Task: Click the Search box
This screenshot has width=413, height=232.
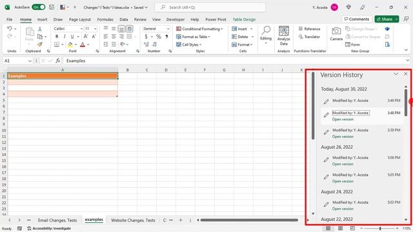Action: 210,7
